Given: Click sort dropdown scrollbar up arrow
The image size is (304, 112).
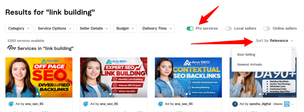Looking at the screenshot, I should [x=293, y=49].
